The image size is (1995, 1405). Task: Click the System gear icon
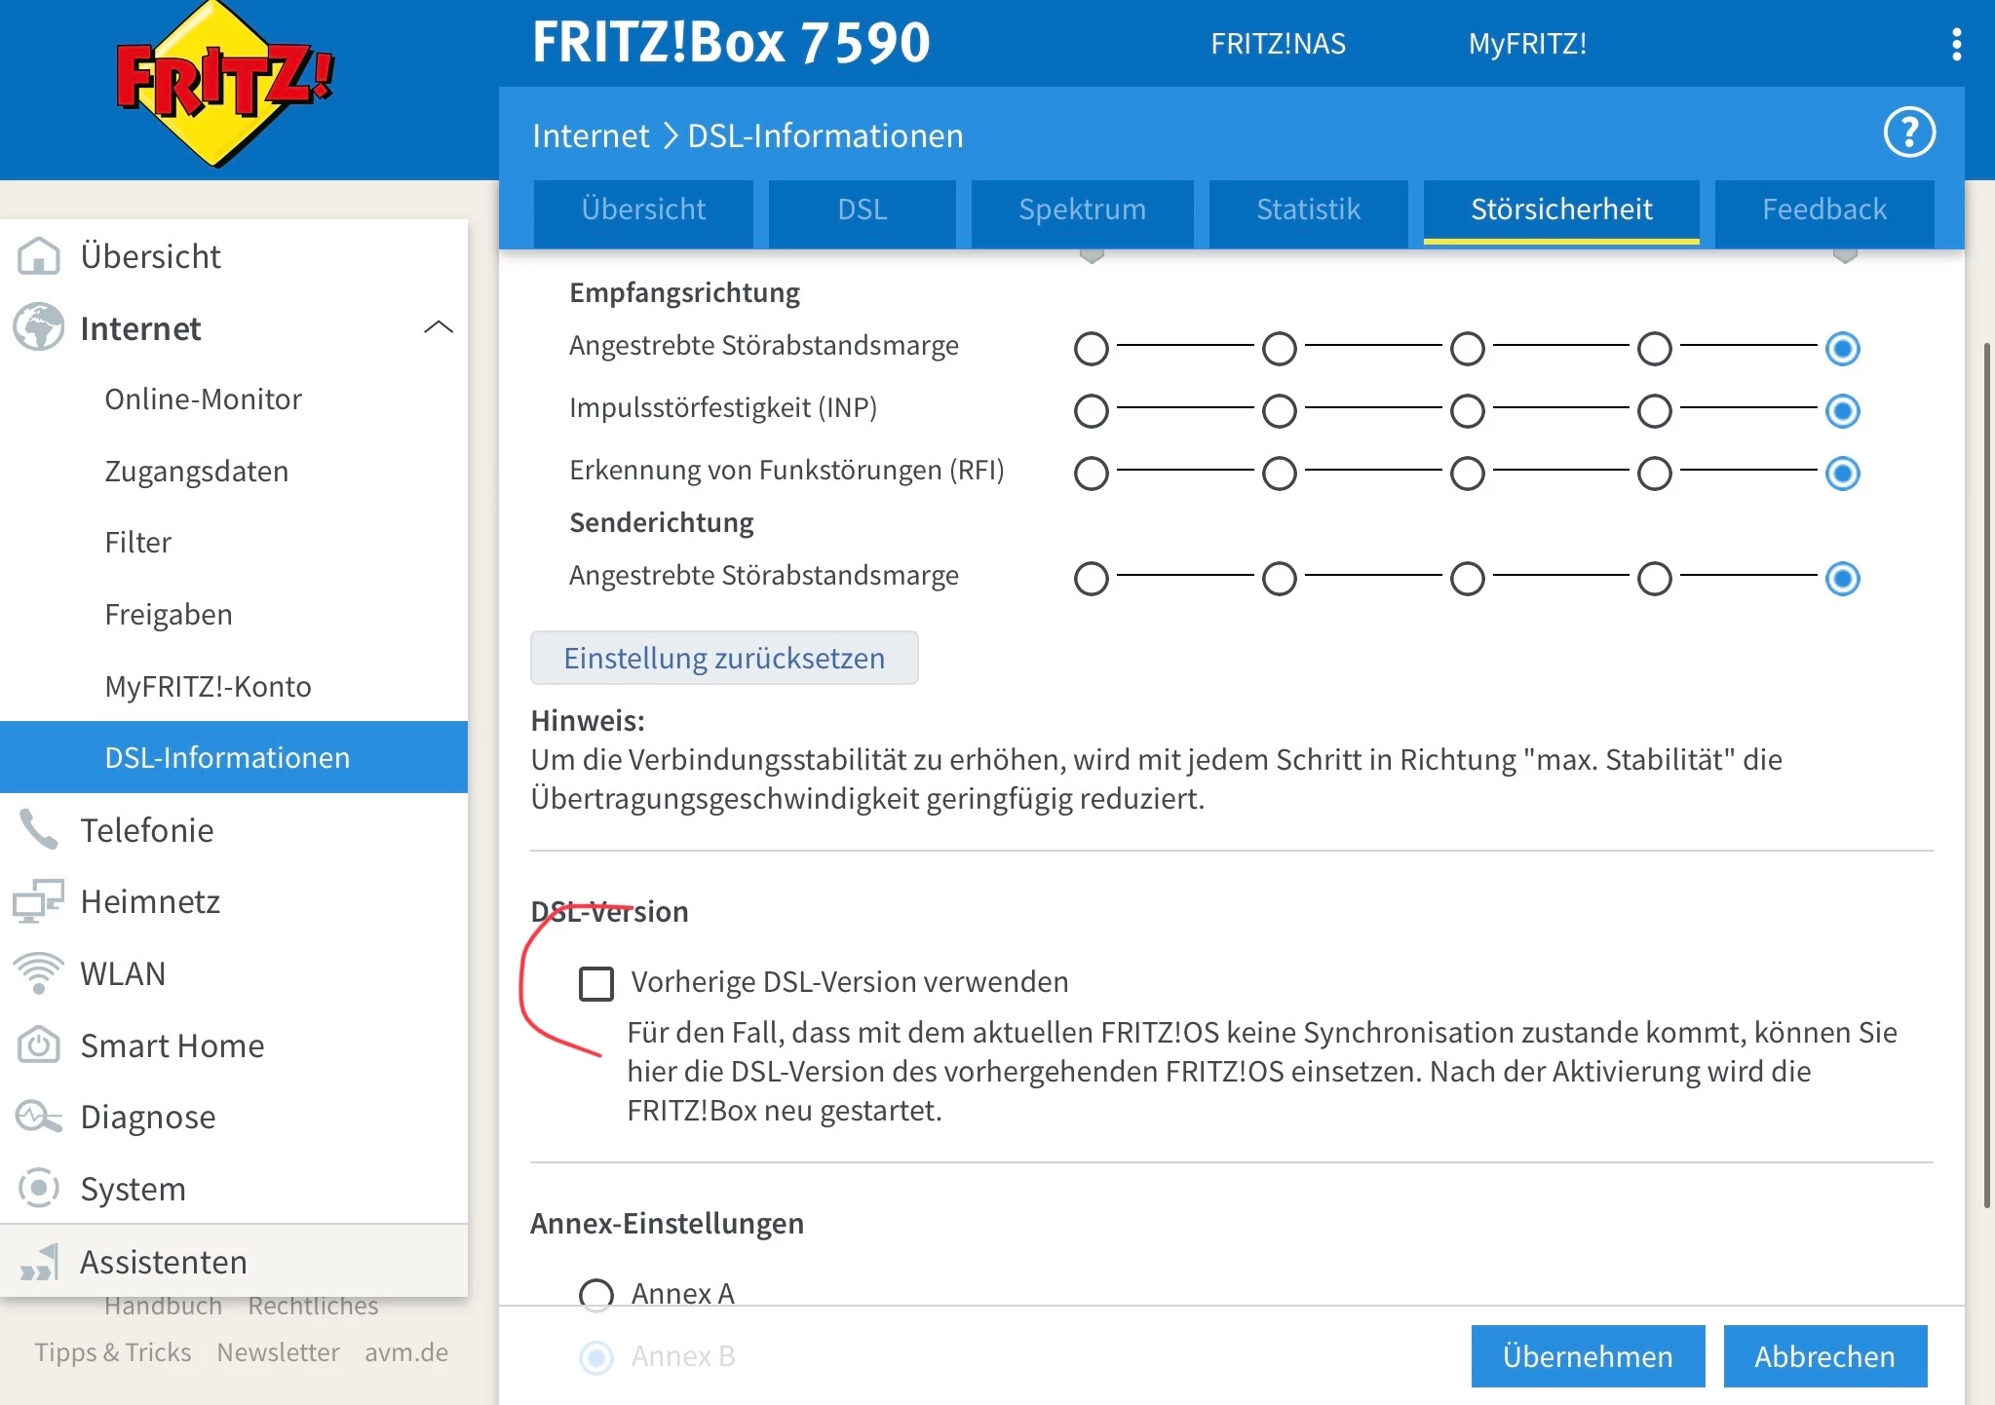[39, 1188]
